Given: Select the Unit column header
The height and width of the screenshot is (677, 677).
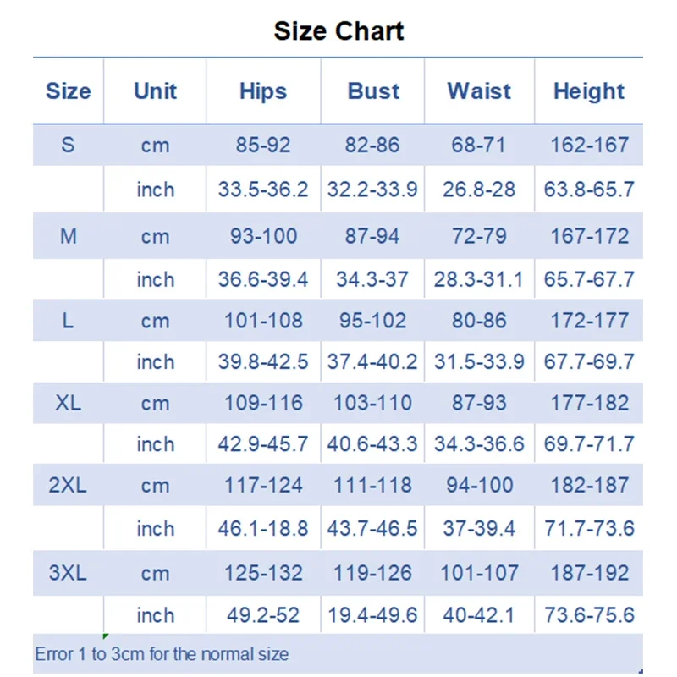Looking at the screenshot, I should (155, 91).
